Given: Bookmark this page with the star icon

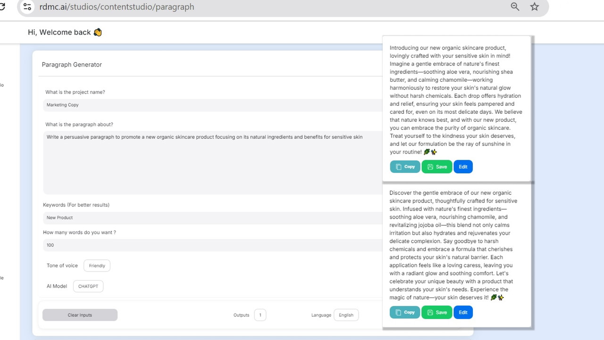Looking at the screenshot, I should tap(534, 7).
